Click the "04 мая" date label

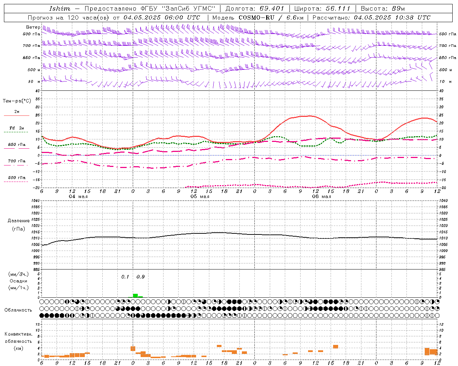tap(78, 197)
